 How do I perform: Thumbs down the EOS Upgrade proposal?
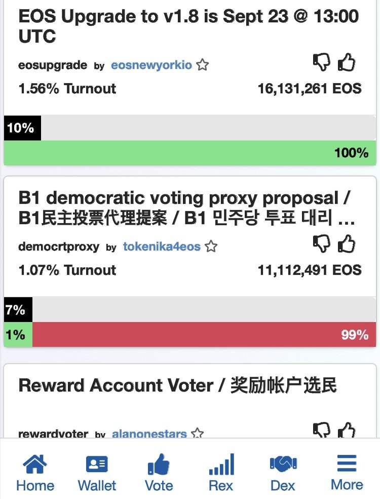tap(322, 63)
